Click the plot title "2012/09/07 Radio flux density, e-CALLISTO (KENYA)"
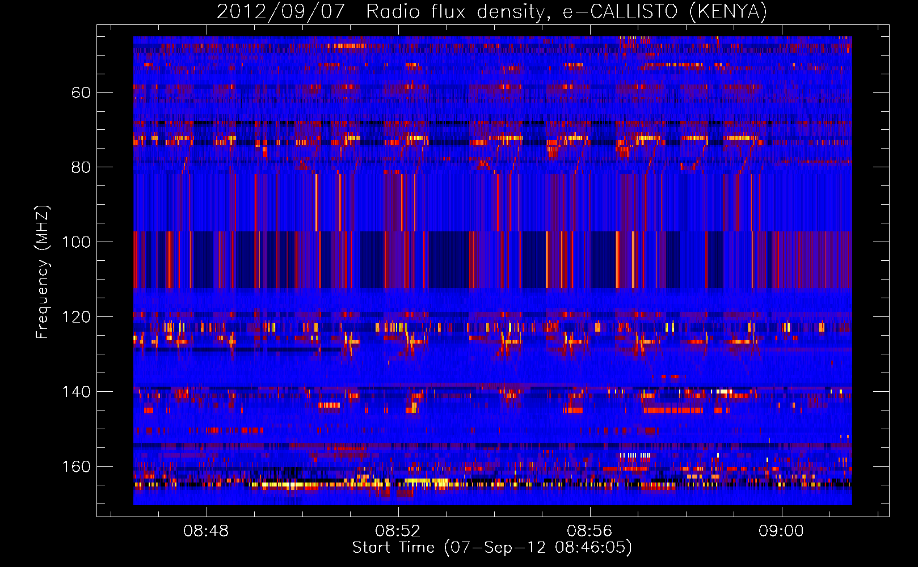This screenshot has width=918, height=567. pyautogui.click(x=492, y=11)
